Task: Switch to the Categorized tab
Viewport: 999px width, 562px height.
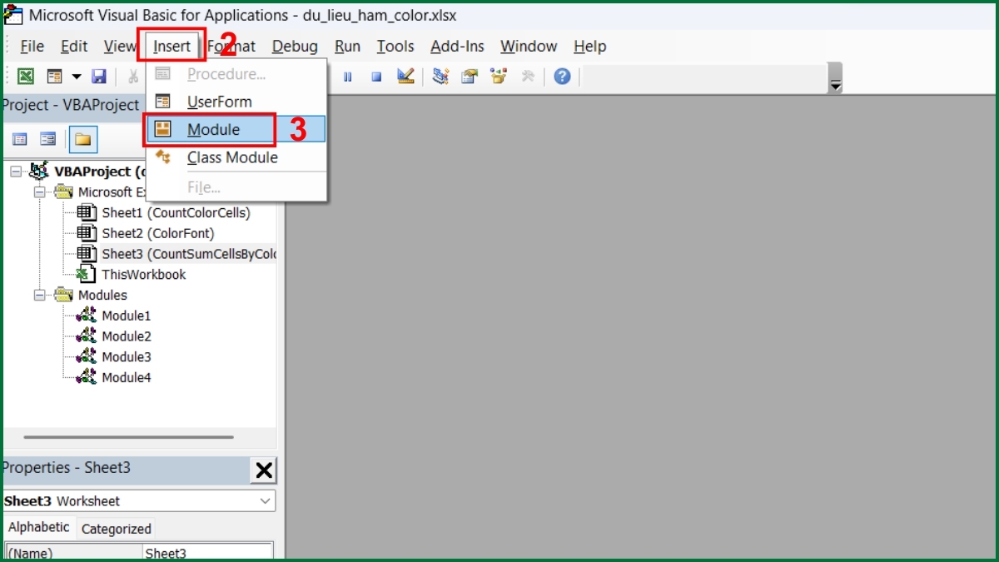Action: [117, 529]
